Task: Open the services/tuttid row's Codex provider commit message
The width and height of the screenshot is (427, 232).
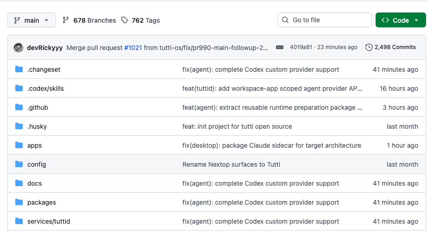Action: pyautogui.click(x=261, y=221)
